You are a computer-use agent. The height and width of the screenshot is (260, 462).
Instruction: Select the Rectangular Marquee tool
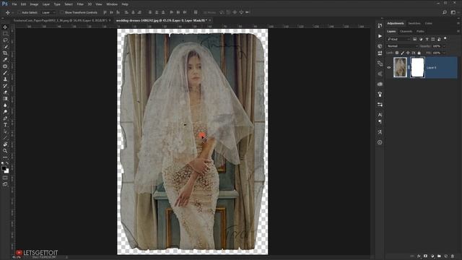pyautogui.click(x=5, y=34)
